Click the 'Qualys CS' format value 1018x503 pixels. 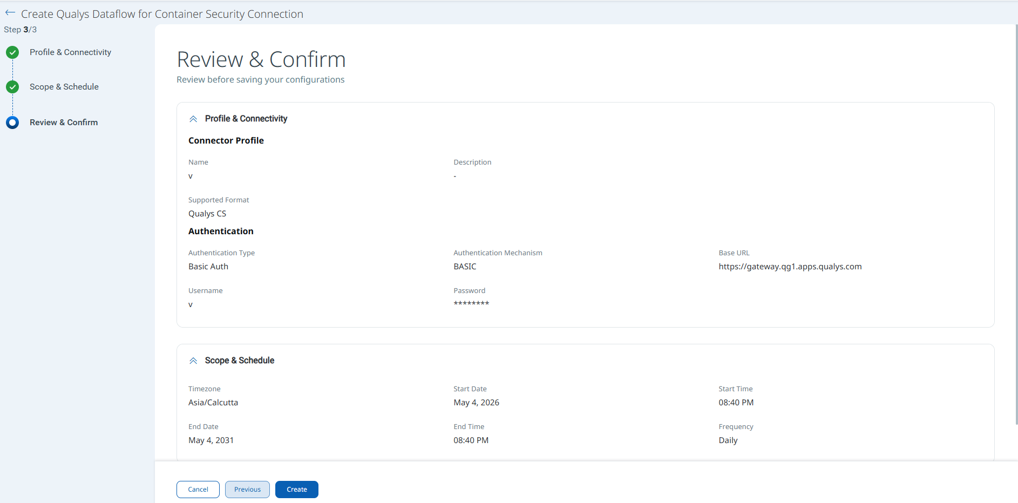(207, 214)
